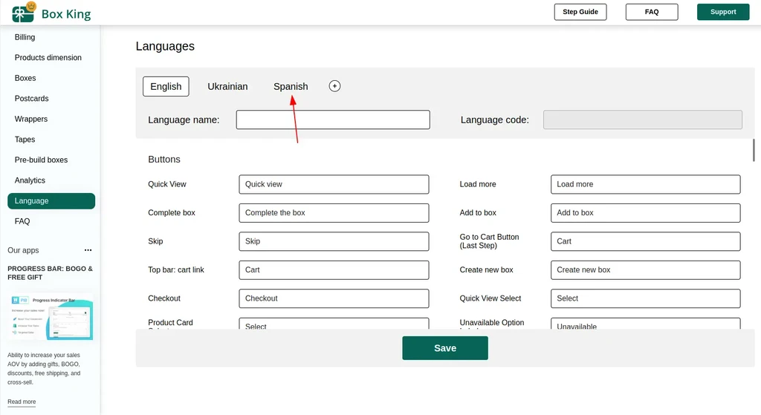This screenshot has height=415, width=761.
Task: Click the form's vertical scrollbar
Action: click(x=754, y=150)
